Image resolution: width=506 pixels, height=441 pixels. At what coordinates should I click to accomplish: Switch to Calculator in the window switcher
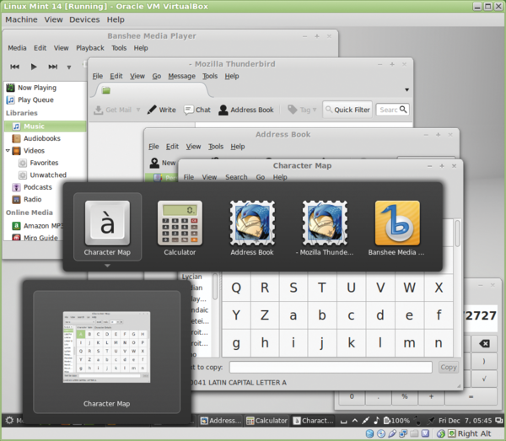[180, 223]
